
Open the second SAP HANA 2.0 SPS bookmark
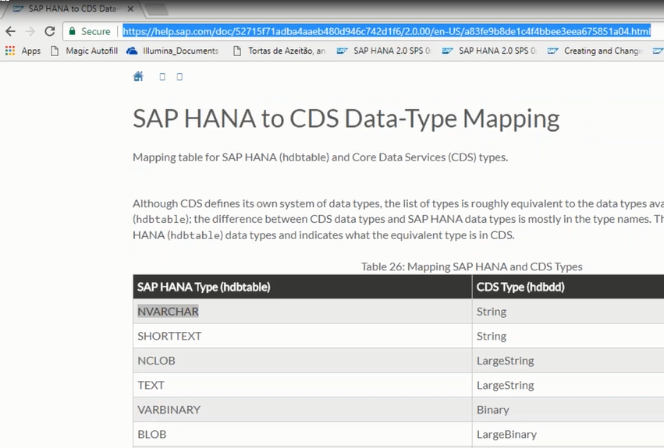click(489, 51)
